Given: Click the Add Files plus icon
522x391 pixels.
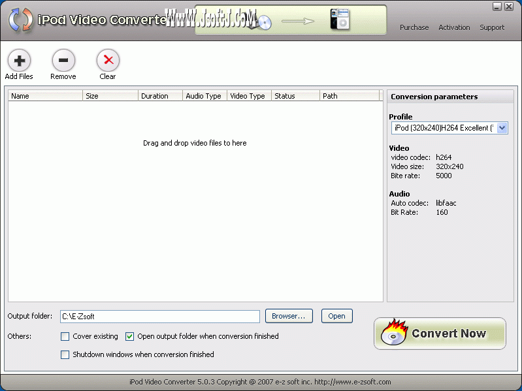Looking at the screenshot, I should coord(20,60).
